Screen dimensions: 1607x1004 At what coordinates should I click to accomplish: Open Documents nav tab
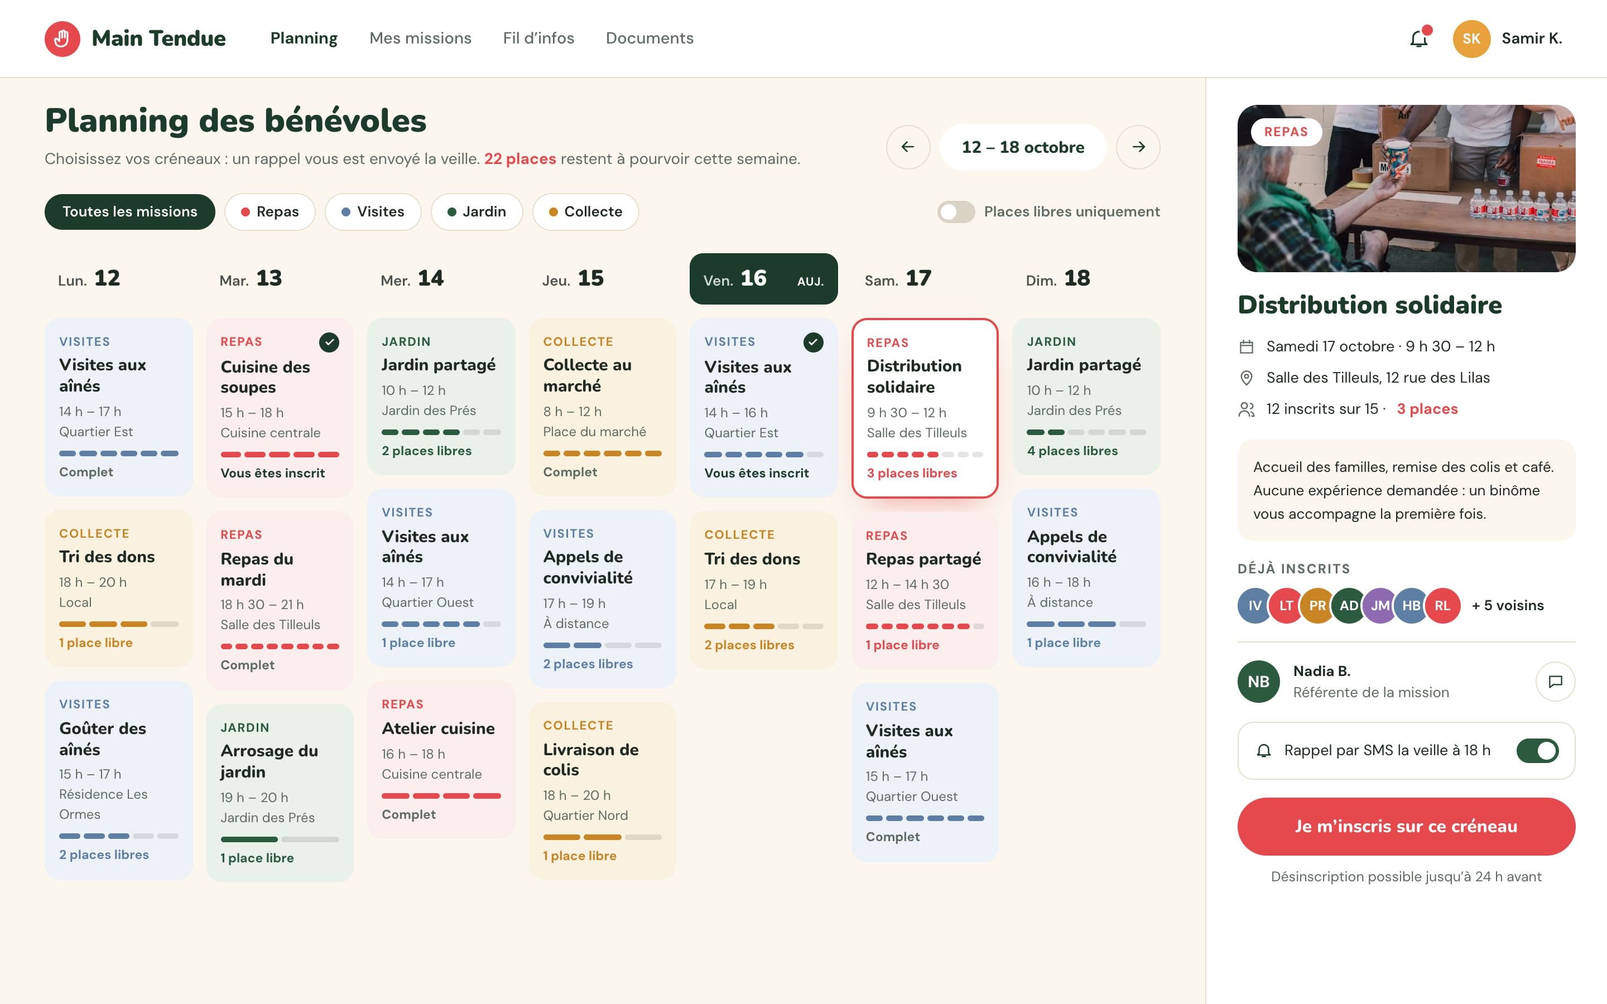tap(649, 38)
